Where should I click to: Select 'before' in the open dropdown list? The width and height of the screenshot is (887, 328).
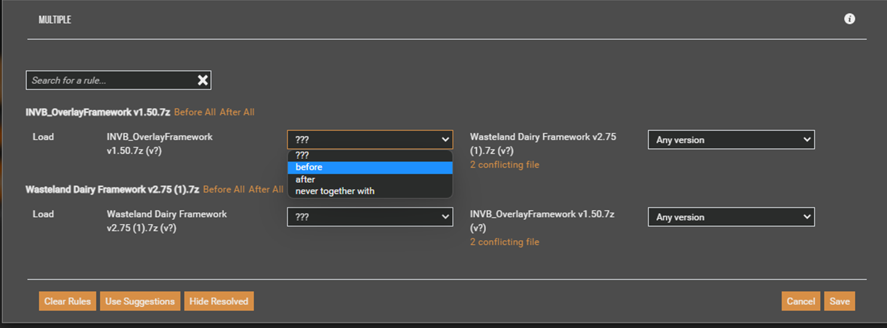pyautogui.click(x=370, y=167)
